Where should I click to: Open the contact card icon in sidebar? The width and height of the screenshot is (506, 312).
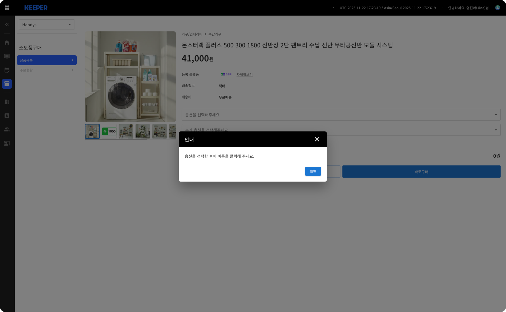(x=7, y=143)
